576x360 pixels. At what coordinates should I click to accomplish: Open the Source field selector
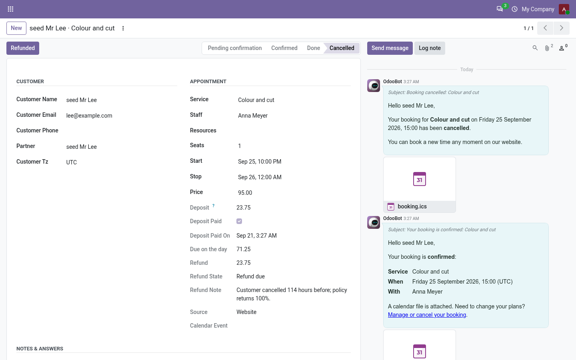coord(294,312)
